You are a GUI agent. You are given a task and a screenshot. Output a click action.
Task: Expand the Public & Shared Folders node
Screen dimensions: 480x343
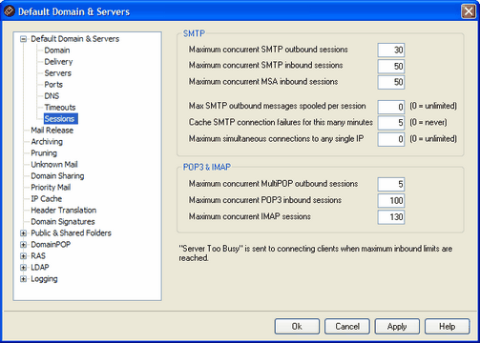click(23, 233)
